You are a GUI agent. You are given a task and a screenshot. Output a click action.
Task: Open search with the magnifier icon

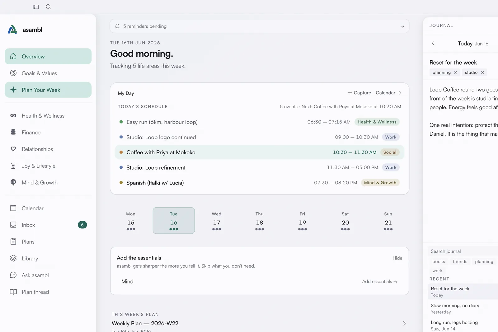pyautogui.click(x=49, y=7)
